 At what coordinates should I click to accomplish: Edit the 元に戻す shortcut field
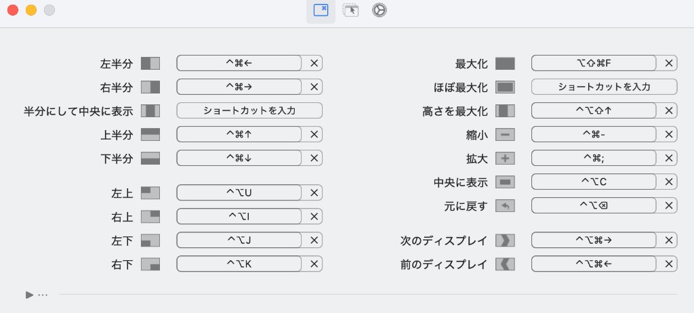[x=594, y=205]
